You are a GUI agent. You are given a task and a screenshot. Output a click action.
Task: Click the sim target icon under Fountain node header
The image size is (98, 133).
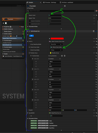3,23
